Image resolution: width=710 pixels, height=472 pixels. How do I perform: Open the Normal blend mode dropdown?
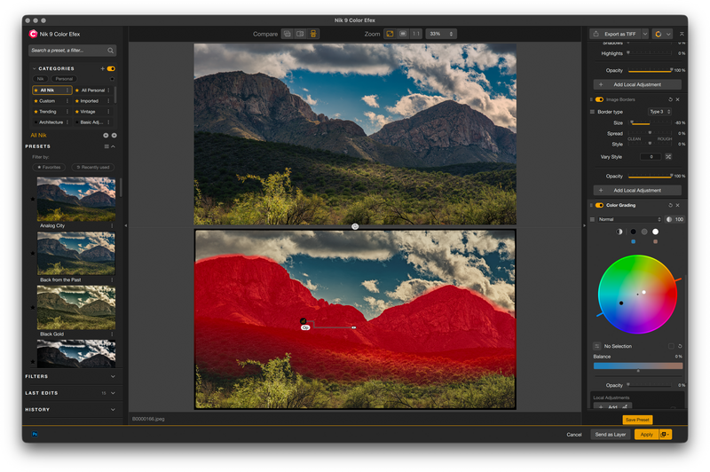[629, 219]
